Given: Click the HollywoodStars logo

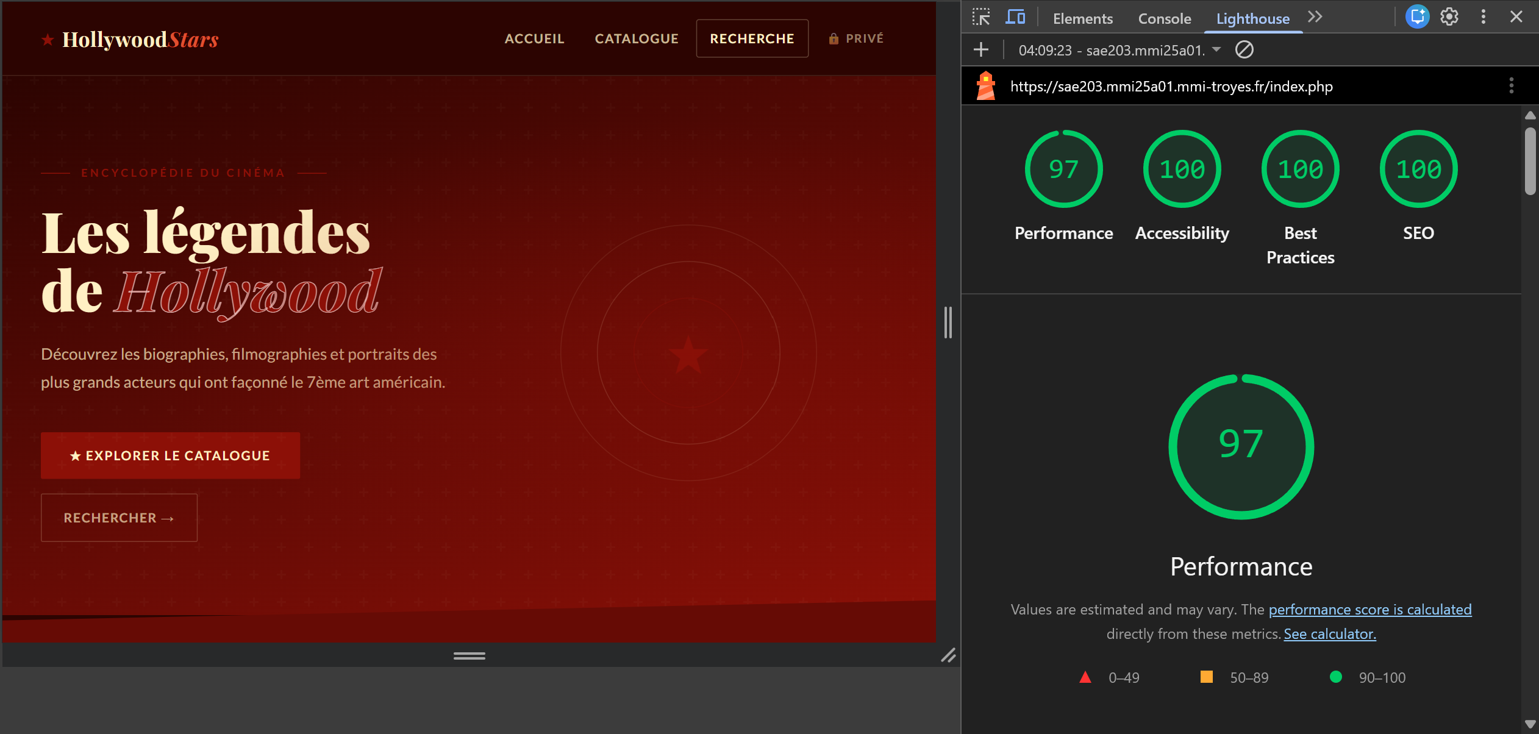Looking at the screenshot, I should 130,40.
